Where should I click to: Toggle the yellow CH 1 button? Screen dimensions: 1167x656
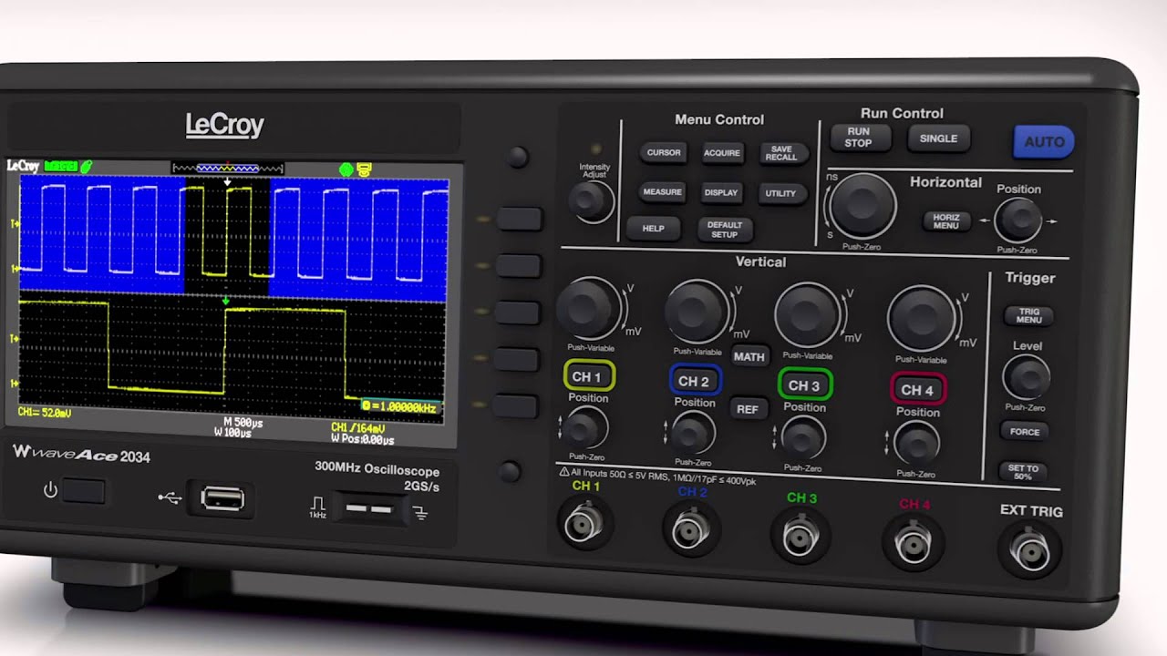588,376
